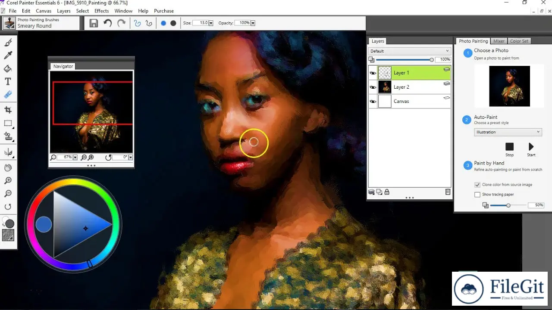Adjust the tracing paper opacity slider
This screenshot has height=310, width=552.
click(508, 205)
